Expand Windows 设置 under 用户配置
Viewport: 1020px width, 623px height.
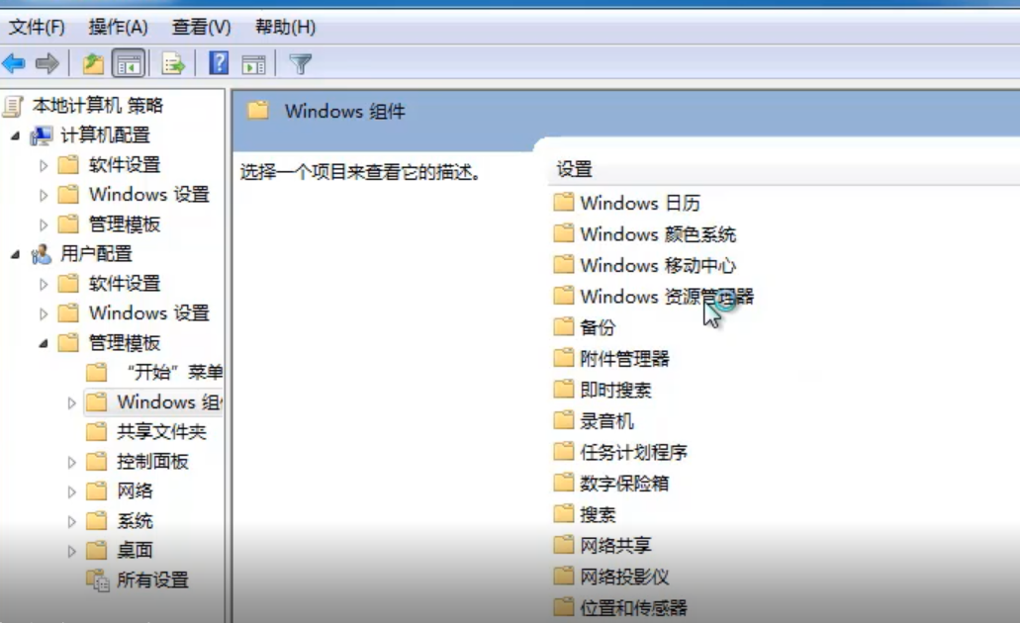[x=44, y=314]
